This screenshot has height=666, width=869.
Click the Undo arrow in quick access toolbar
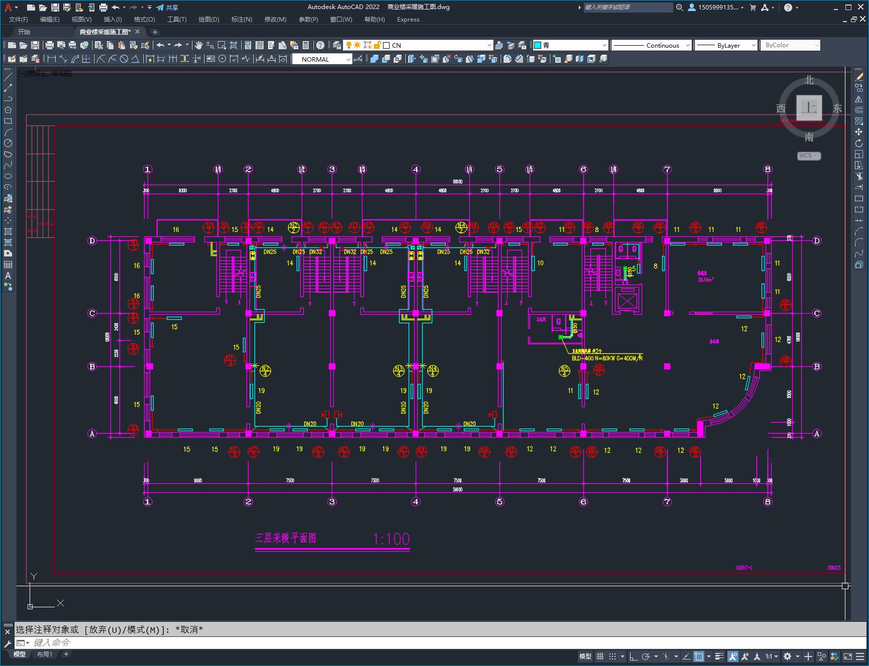115,8
